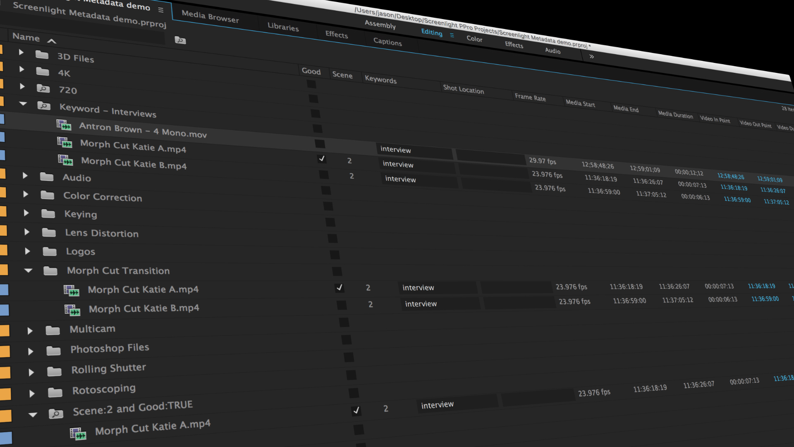Select the Rolling Shutter folder icon

click(x=54, y=371)
